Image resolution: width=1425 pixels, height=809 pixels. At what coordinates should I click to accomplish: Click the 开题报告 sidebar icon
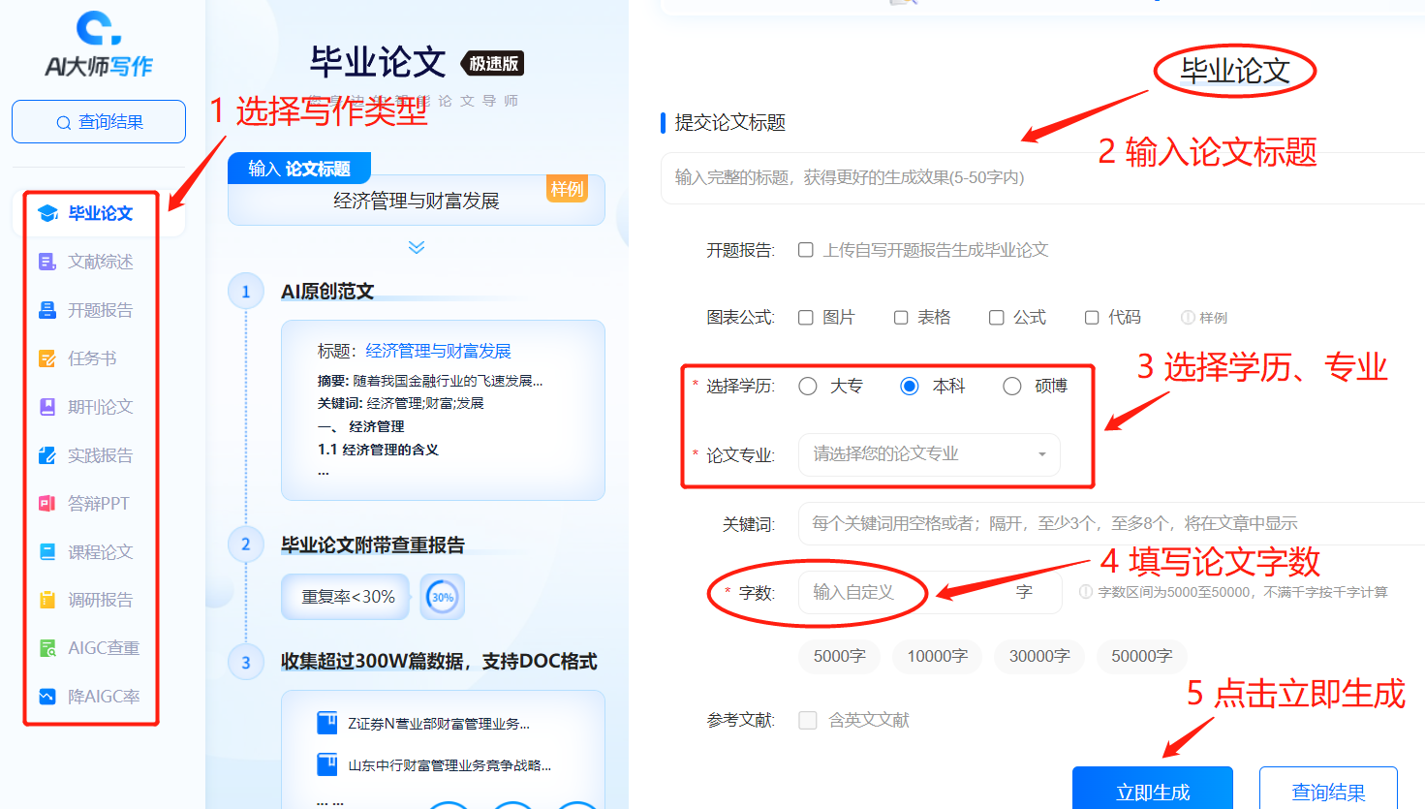(x=47, y=310)
